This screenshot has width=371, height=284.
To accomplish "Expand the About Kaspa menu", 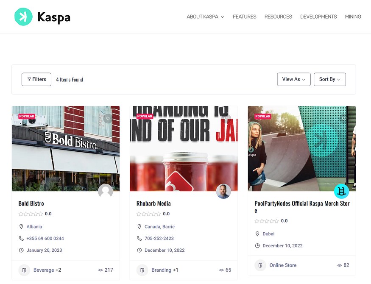I will 205,17.
